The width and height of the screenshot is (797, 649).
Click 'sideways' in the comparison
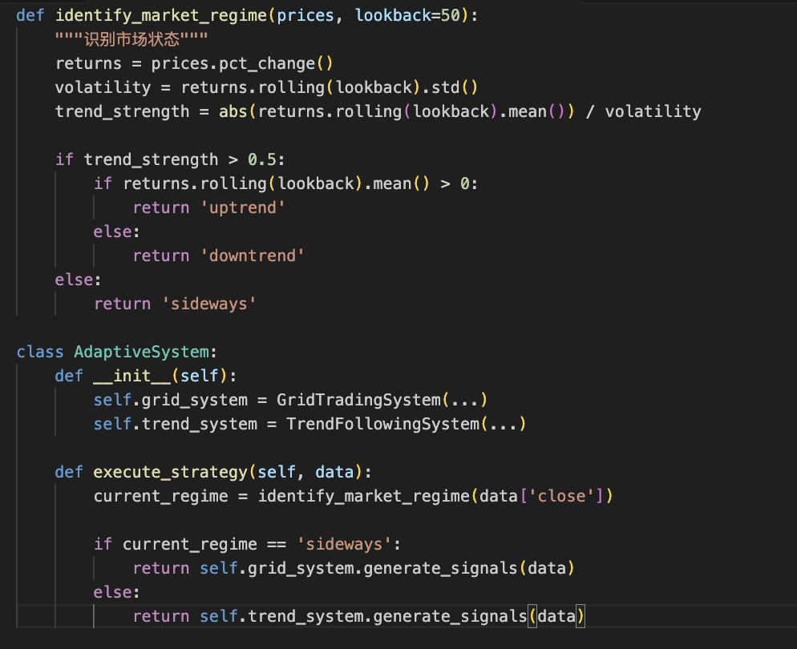point(344,544)
